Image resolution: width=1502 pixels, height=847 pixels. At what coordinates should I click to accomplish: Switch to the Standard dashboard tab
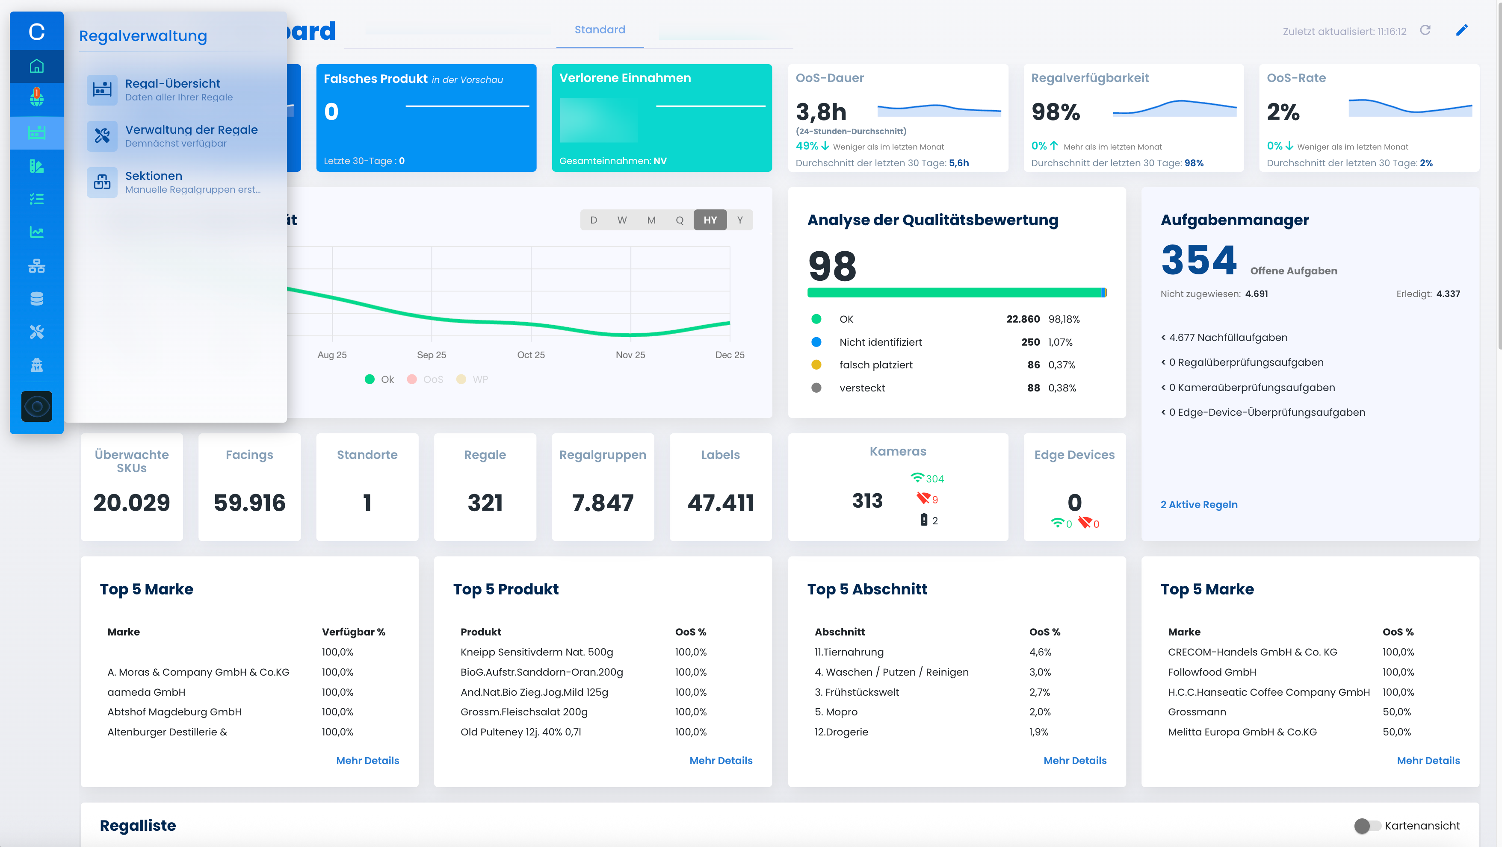600,30
